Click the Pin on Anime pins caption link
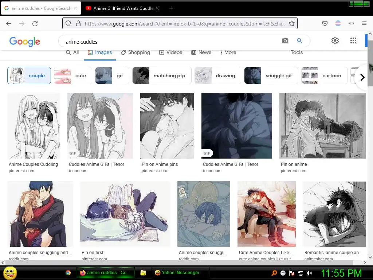Image resolution: width=373 pixels, height=280 pixels. tap(160, 164)
